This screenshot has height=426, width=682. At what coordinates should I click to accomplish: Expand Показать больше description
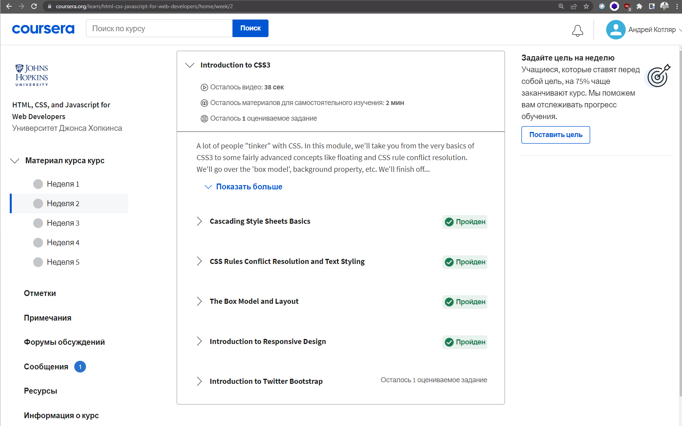click(x=243, y=187)
